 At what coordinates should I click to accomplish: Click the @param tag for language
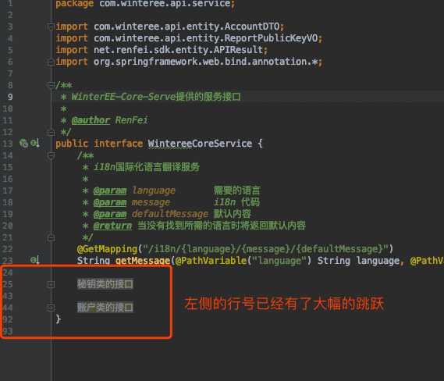(x=110, y=190)
